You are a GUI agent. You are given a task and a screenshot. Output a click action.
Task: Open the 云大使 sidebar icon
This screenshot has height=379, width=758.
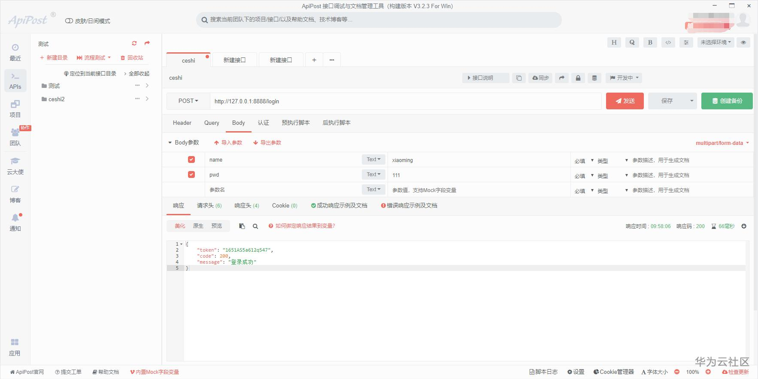15,166
